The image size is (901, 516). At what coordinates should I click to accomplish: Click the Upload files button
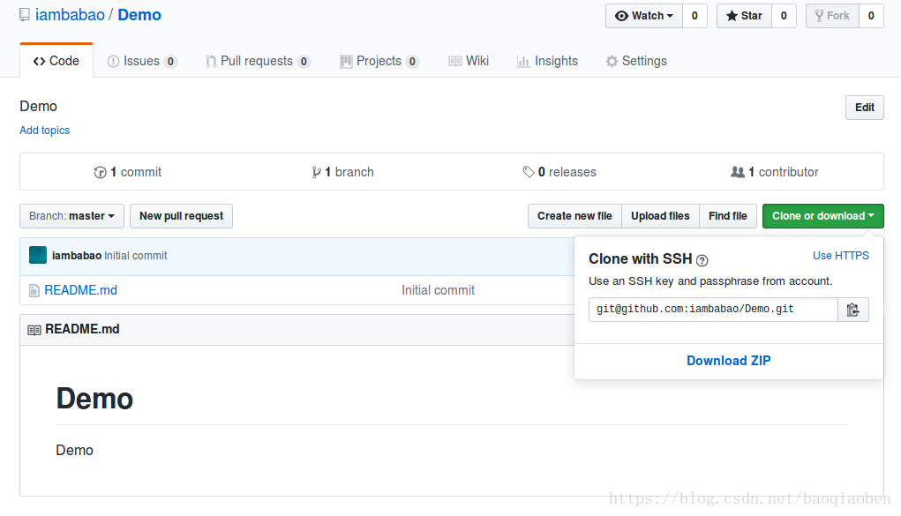(x=660, y=216)
